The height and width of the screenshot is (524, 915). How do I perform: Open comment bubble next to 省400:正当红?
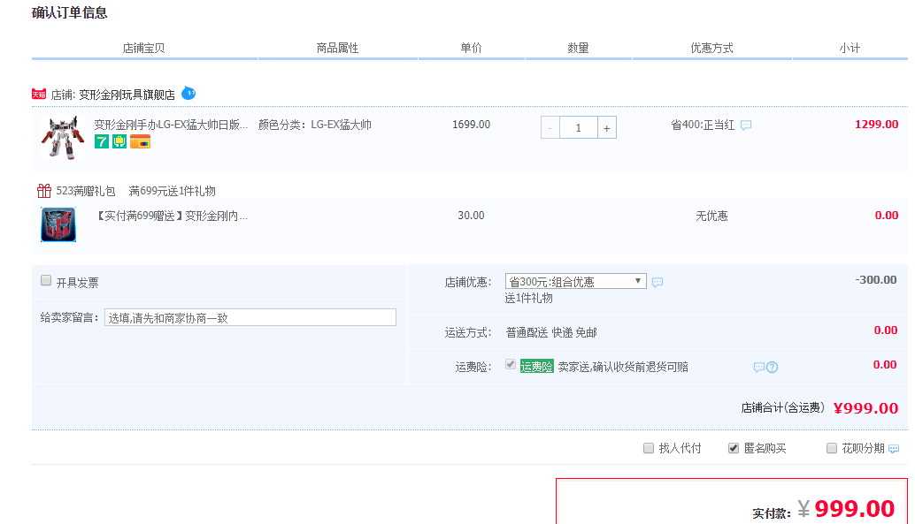746,125
